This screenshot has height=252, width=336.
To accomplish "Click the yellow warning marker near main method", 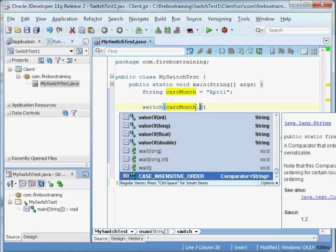I will [x=328, y=85].
